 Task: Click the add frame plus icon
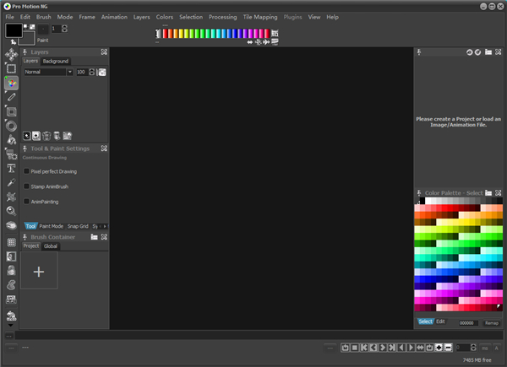click(x=439, y=348)
